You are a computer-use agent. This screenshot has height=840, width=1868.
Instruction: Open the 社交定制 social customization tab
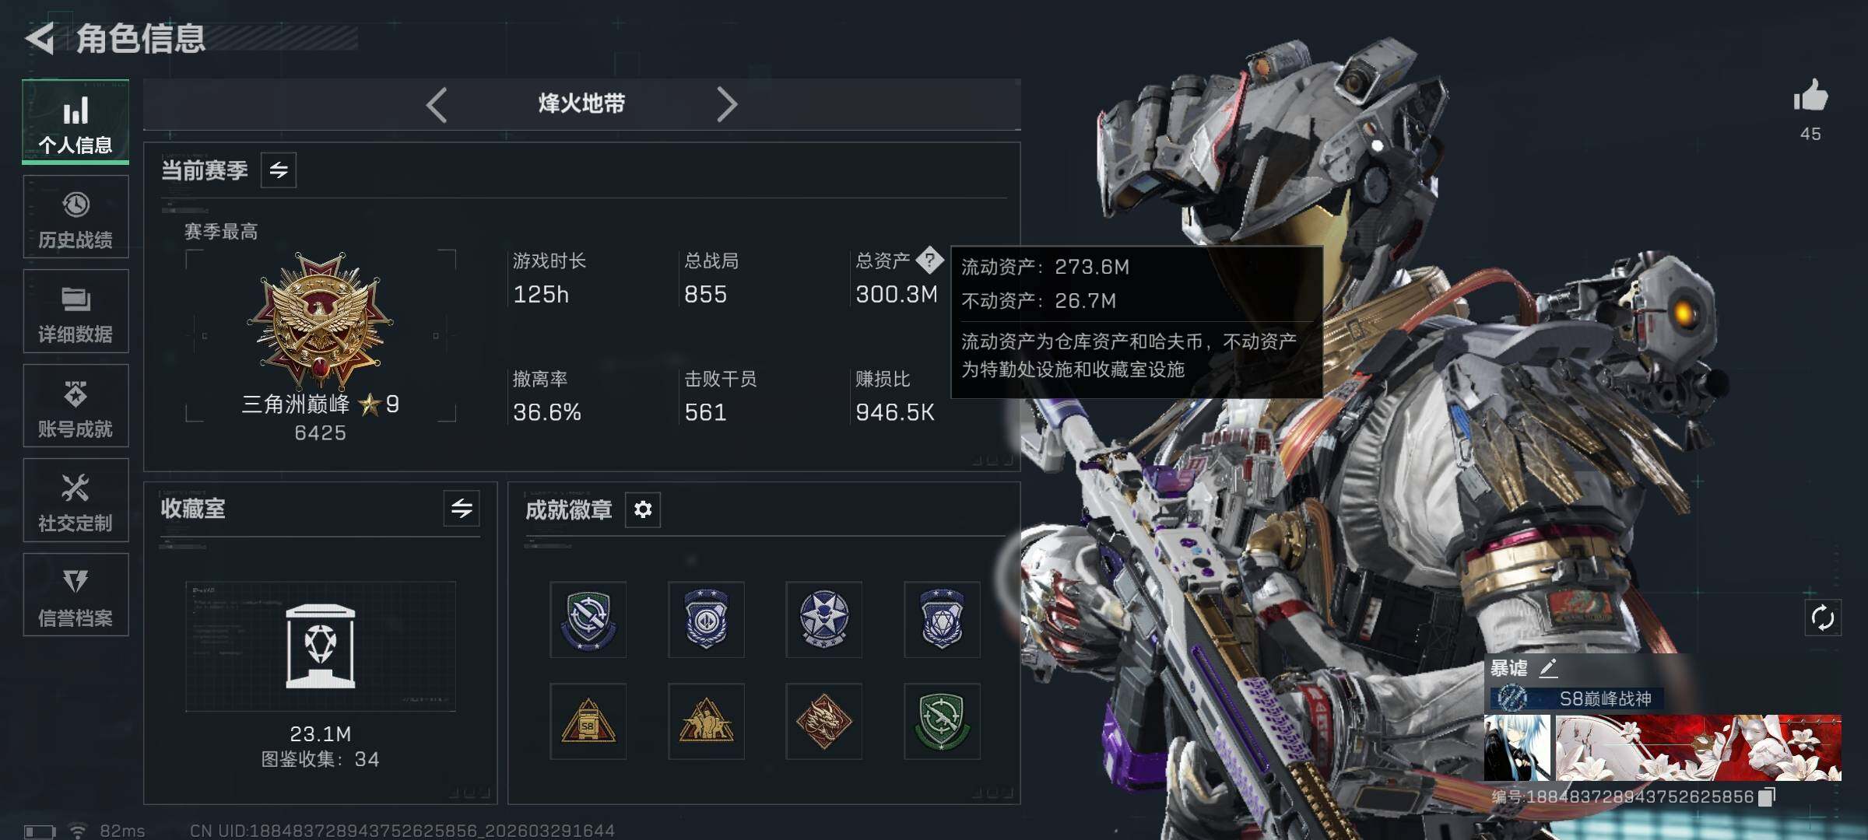pyautogui.click(x=75, y=500)
